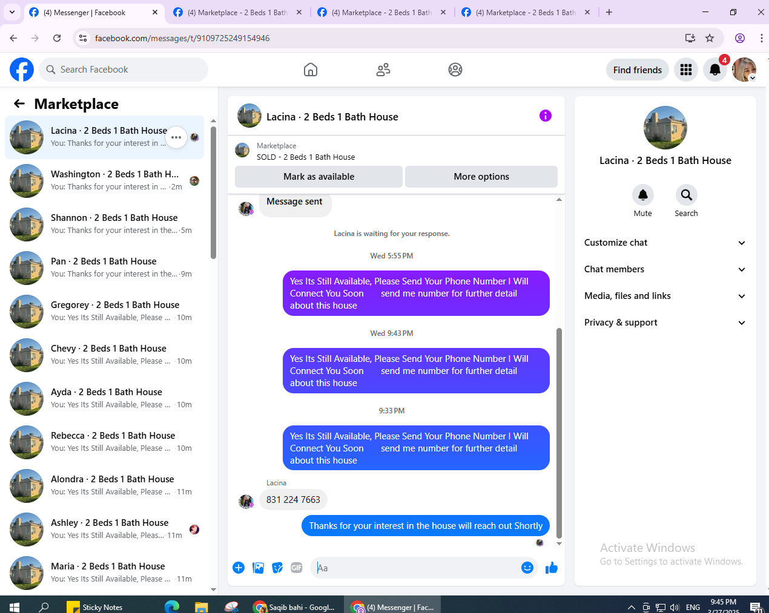Expand the Privacy & support section
The image size is (769, 613).
tap(665, 323)
